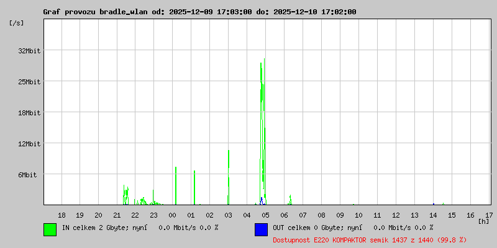This screenshot has height=248, width=497.
Task: Click the hour 03 x-axis label
Action: point(228,215)
